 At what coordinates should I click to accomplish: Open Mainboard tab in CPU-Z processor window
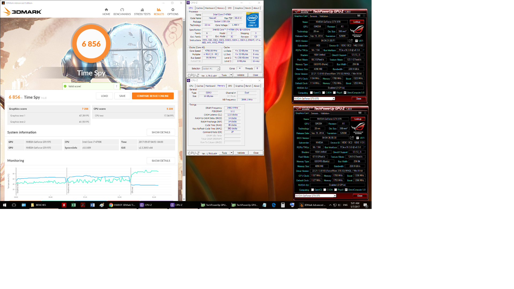pos(210,8)
